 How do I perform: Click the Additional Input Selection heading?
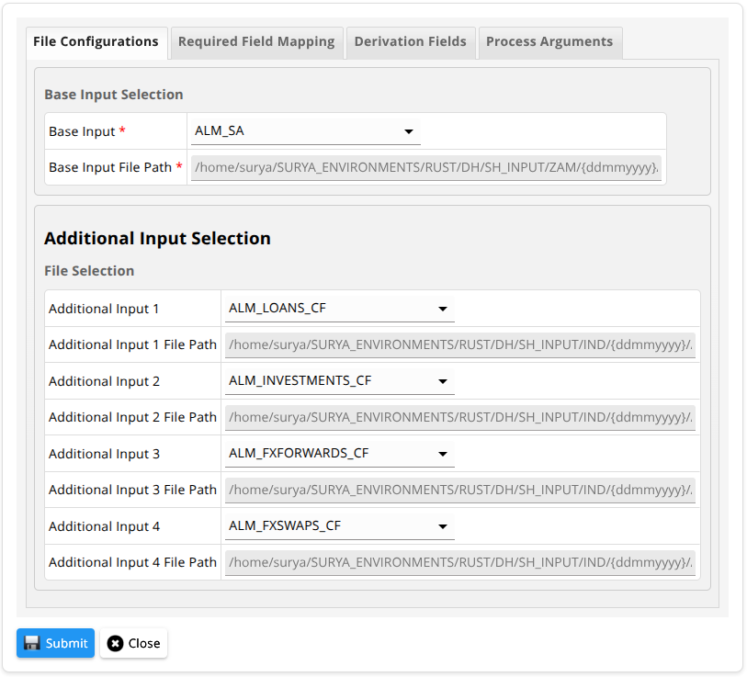pyautogui.click(x=158, y=238)
